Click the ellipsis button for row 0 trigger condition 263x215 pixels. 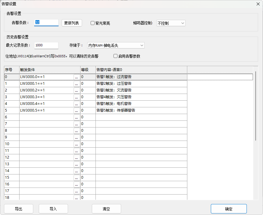(x=77, y=77)
